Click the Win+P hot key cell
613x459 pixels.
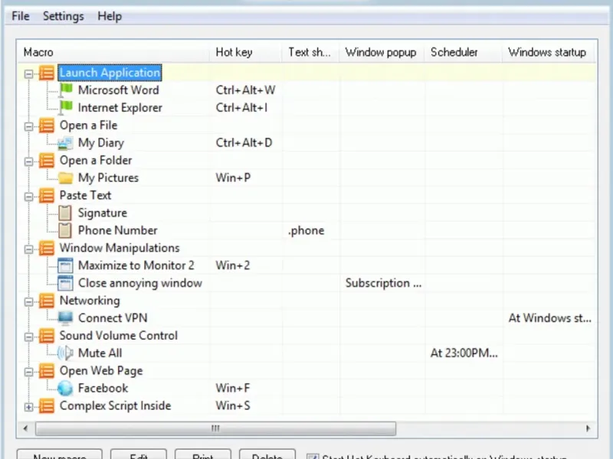pos(233,178)
